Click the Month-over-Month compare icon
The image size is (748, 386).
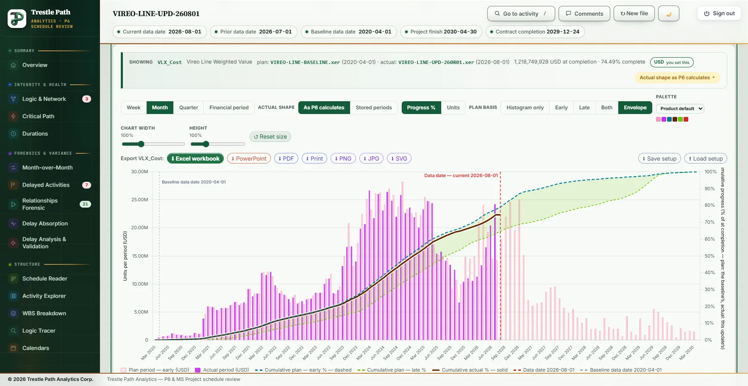(x=13, y=168)
